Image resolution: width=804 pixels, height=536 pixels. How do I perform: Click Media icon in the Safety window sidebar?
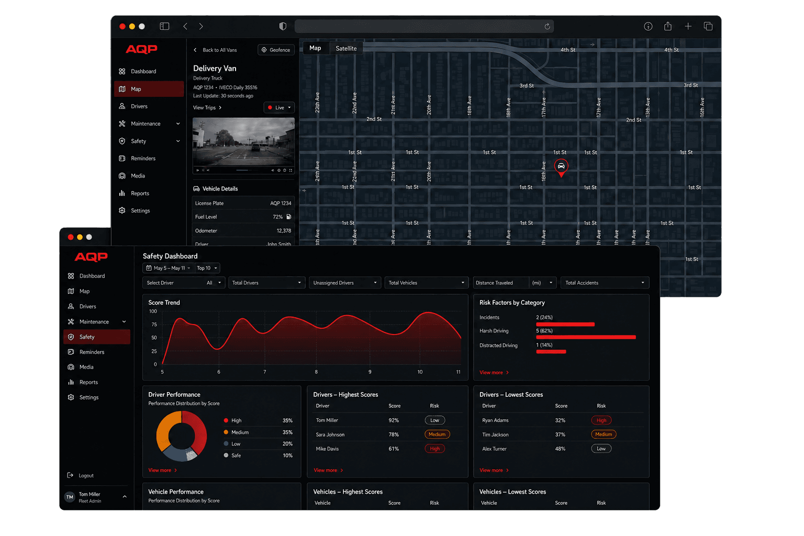click(x=71, y=367)
